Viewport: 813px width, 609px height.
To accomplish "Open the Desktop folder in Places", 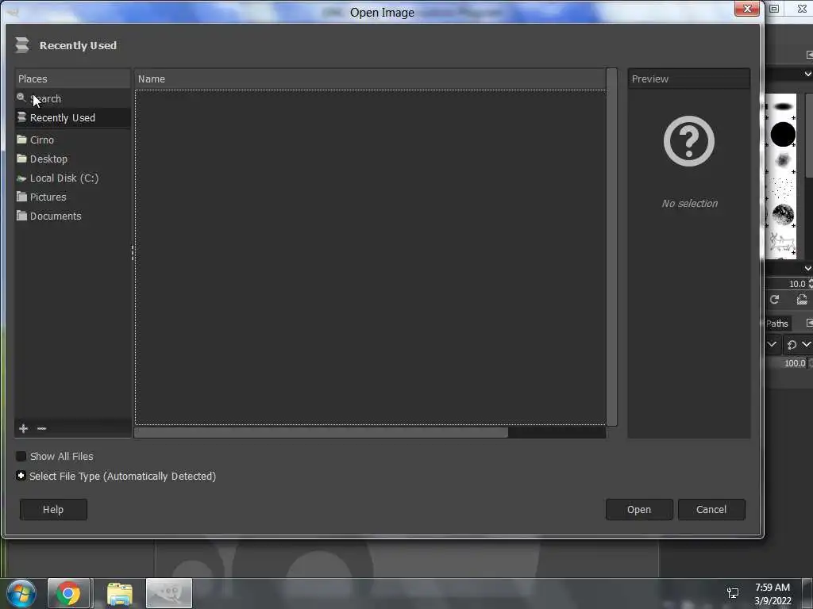I will [x=72, y=159].
